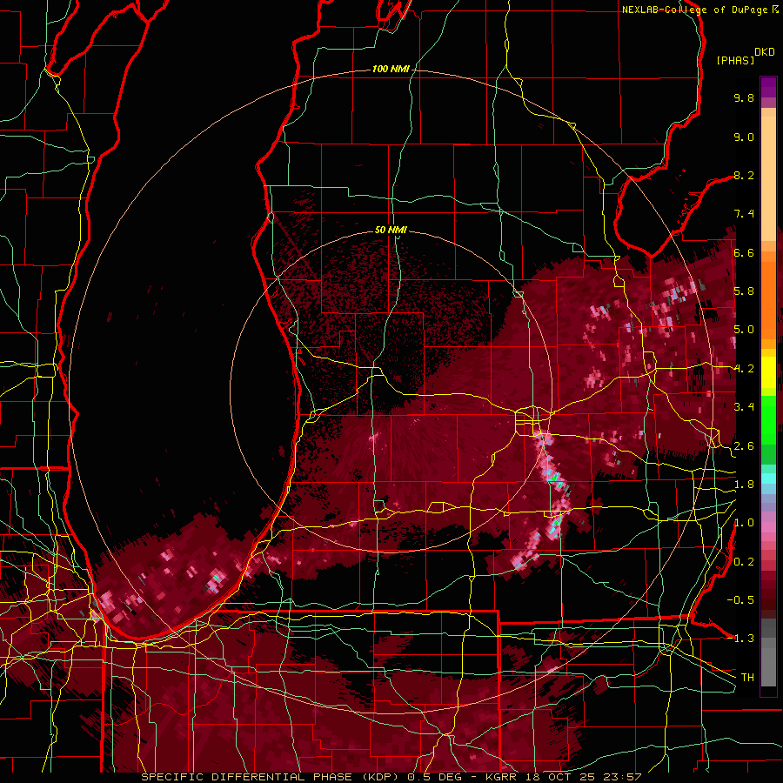Click the "18 OCT 25" date in the caption

[562, 777]
